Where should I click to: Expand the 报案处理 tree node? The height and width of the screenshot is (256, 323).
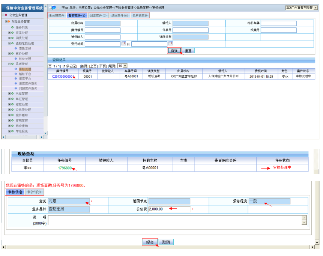pyautogui.click(x=9, y=33)
